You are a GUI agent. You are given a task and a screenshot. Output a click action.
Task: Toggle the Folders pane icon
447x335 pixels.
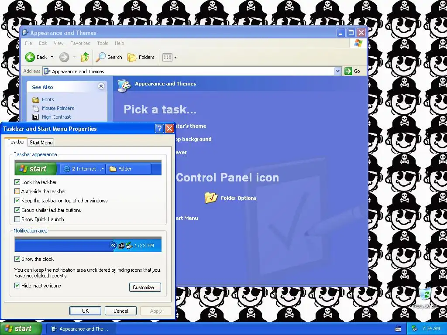tap(132, 57)
